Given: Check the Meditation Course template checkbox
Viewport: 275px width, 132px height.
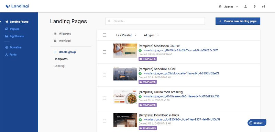Looking at the screenshot, I should coord(104,52).
